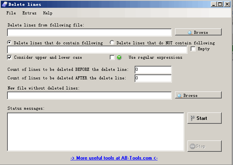Open the Extras menu
The image size is (233, 165).
29,13
